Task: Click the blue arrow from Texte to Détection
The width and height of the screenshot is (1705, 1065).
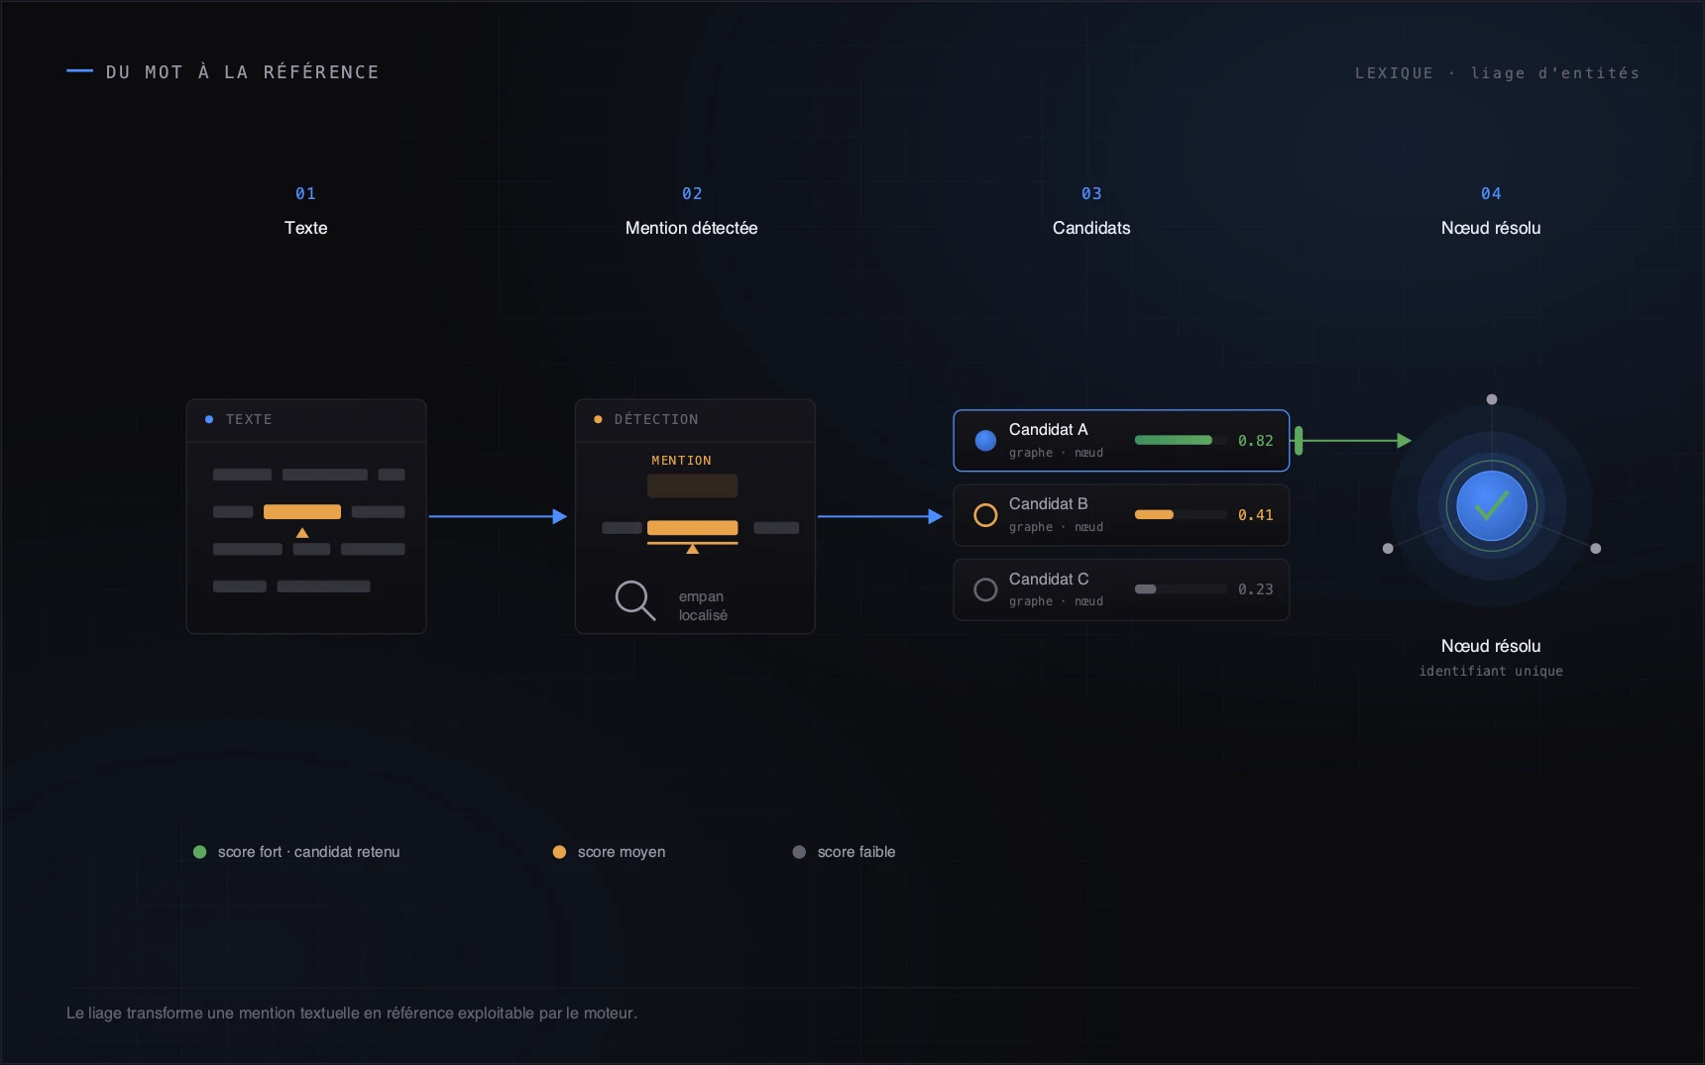Action: (x=498, y=516)
